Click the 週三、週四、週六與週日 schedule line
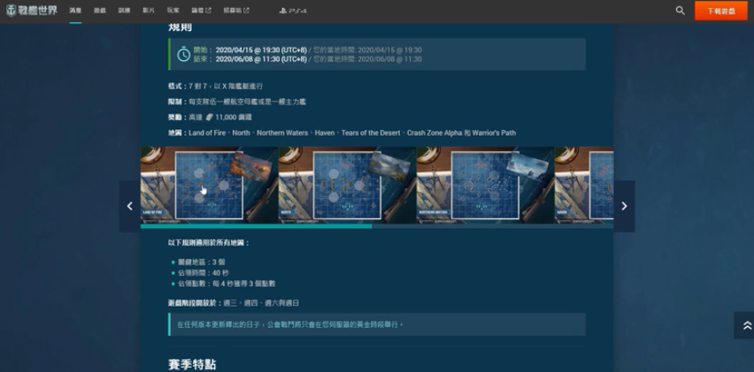 (x=234, y=303)
